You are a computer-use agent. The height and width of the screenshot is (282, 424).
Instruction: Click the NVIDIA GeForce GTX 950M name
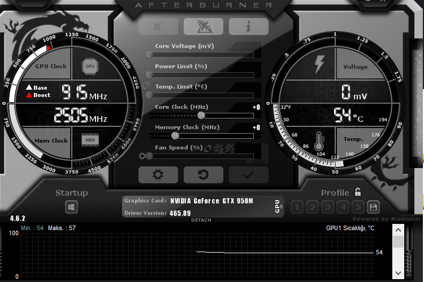pyautogui.click(x=212, y=201)
